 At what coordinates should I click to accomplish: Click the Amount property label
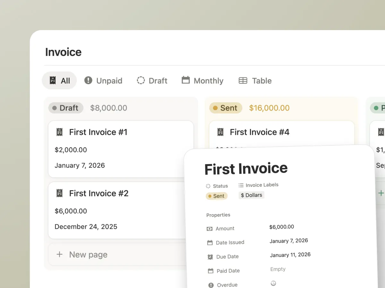pos(225,228)
